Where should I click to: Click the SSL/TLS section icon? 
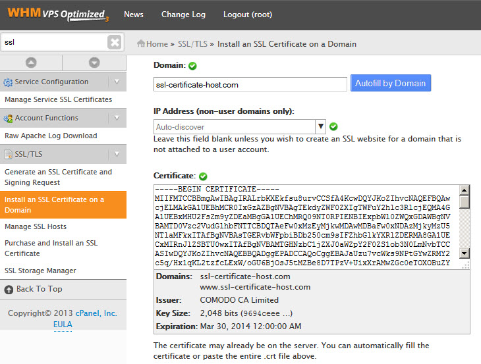click(9, 155)
